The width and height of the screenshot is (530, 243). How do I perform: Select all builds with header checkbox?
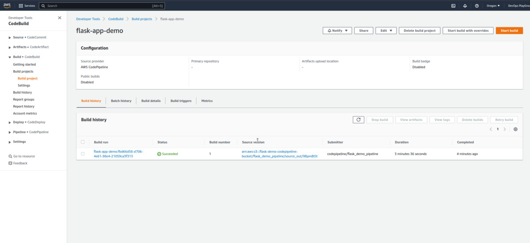[83, 142]
